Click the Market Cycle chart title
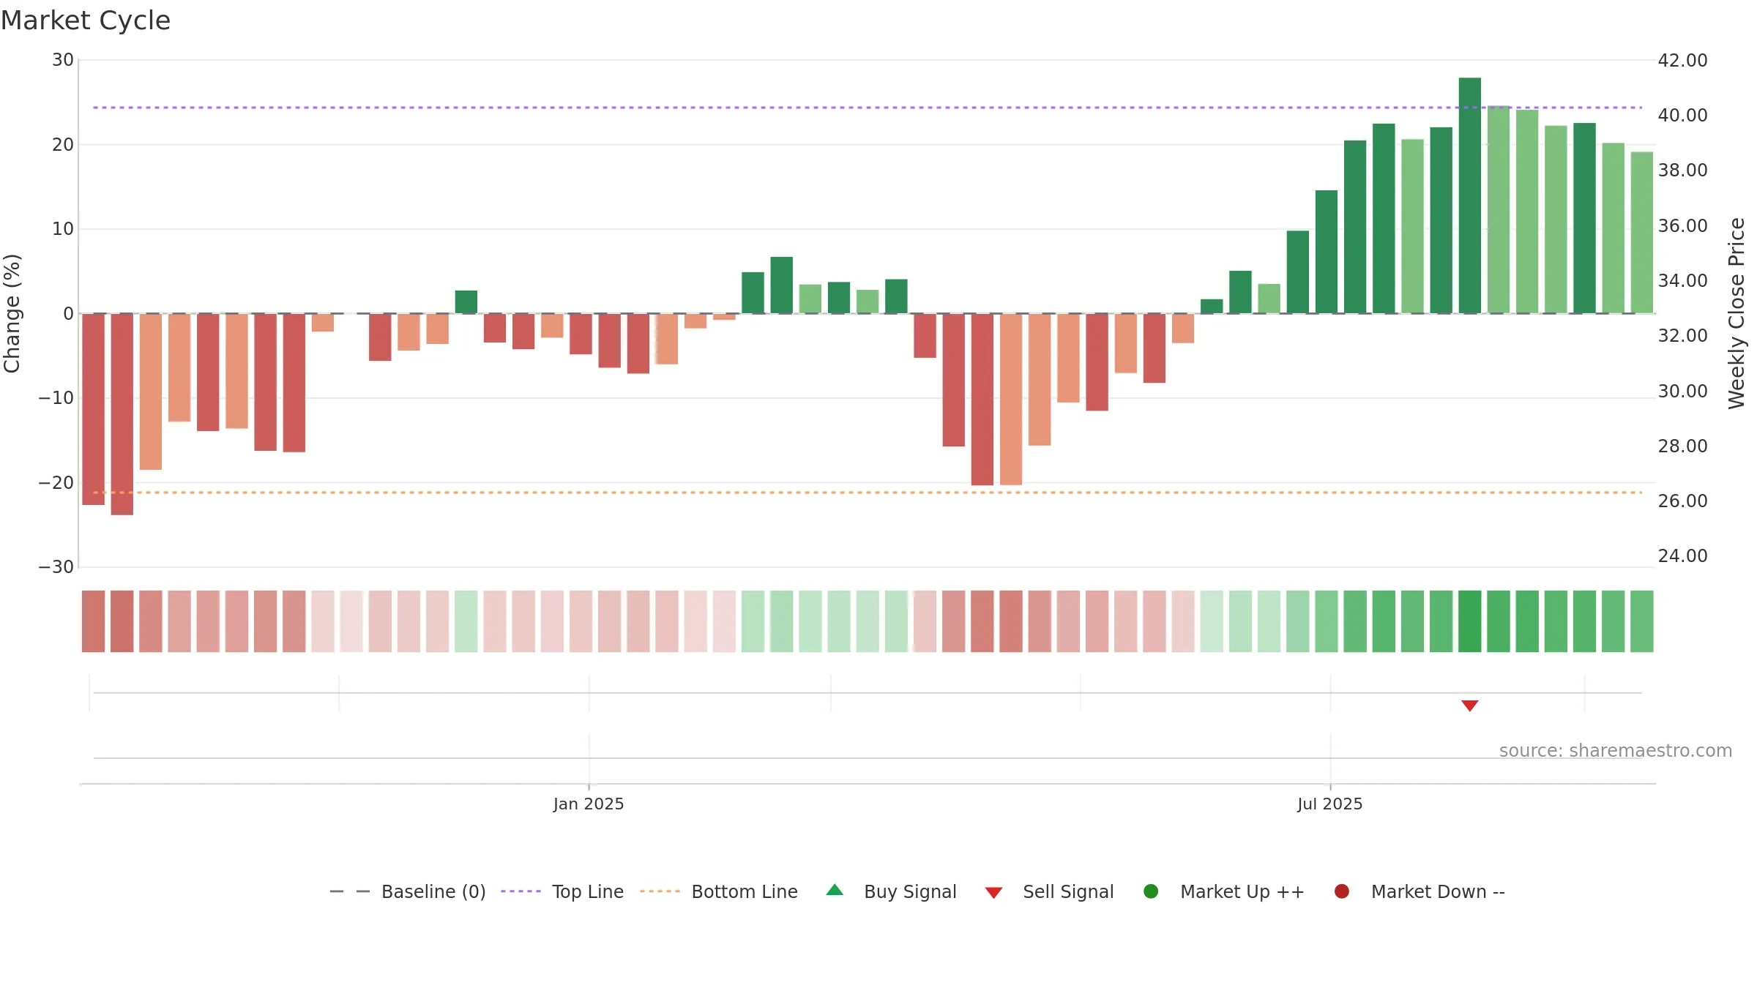Viewport: 1757px width, 988px height. [86, 20]
